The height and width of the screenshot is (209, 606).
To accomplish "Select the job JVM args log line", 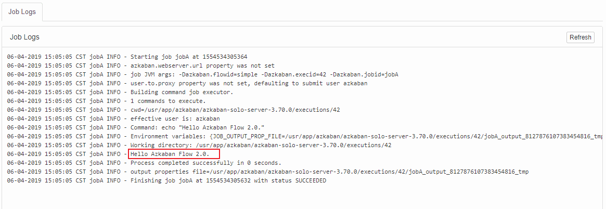I will pos(202,74).
